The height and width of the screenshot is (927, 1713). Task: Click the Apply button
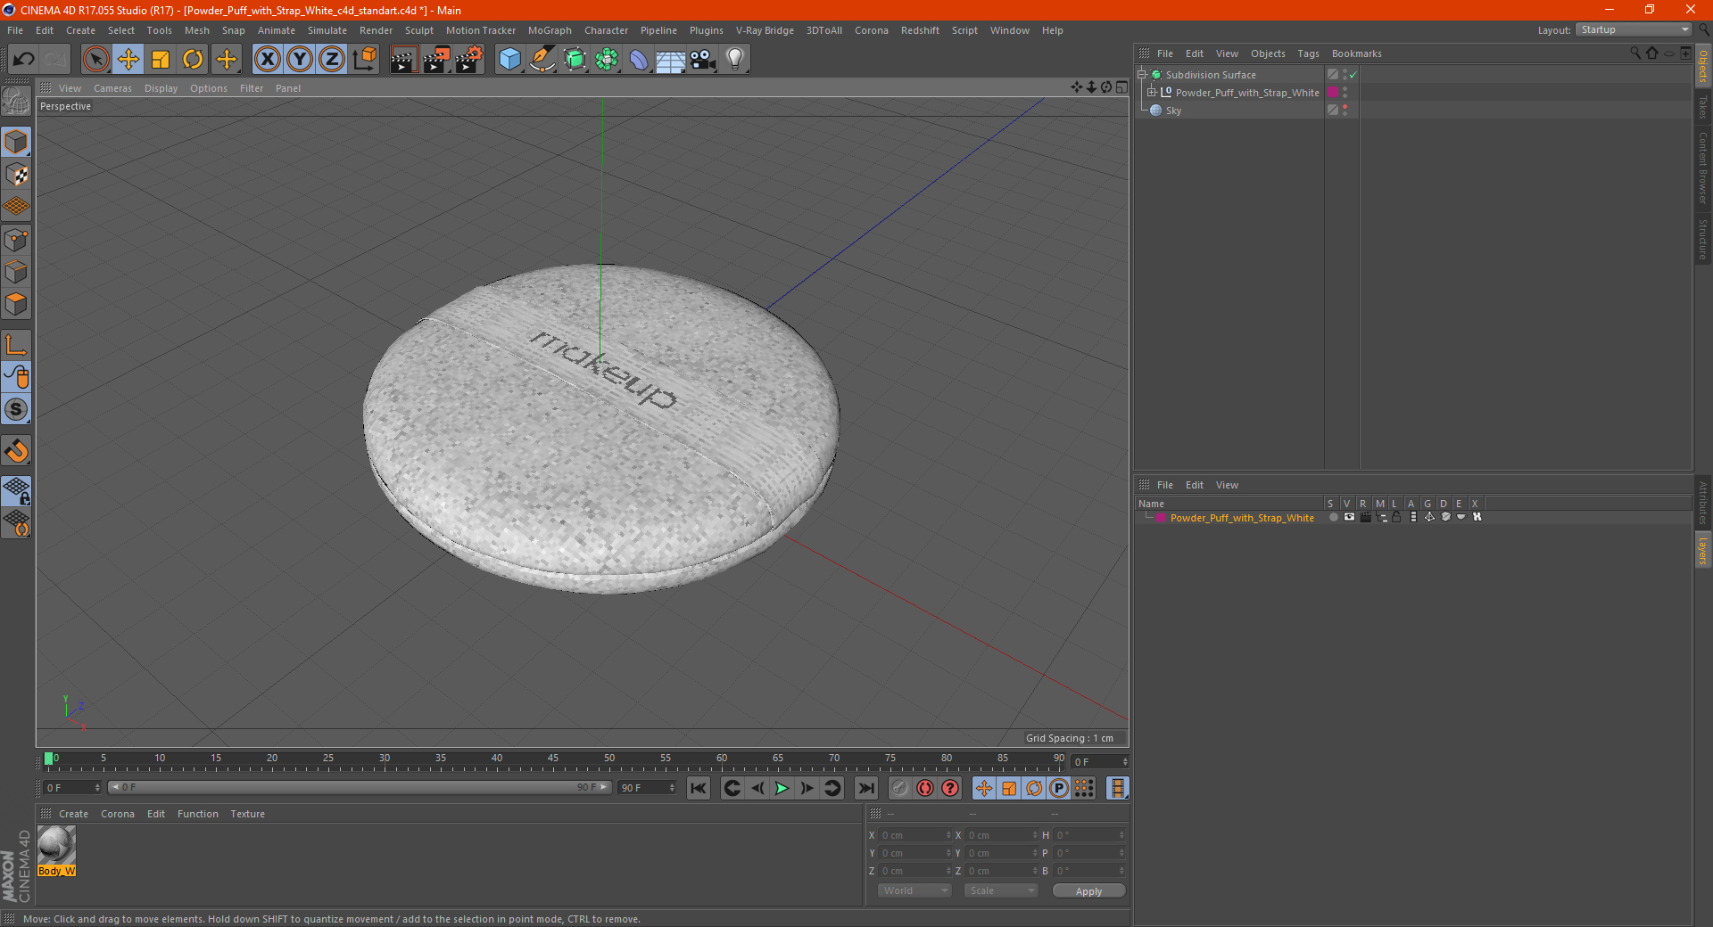(x=1088, y=890)
